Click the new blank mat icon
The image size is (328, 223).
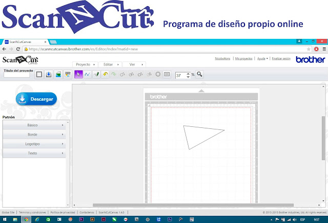39,74
